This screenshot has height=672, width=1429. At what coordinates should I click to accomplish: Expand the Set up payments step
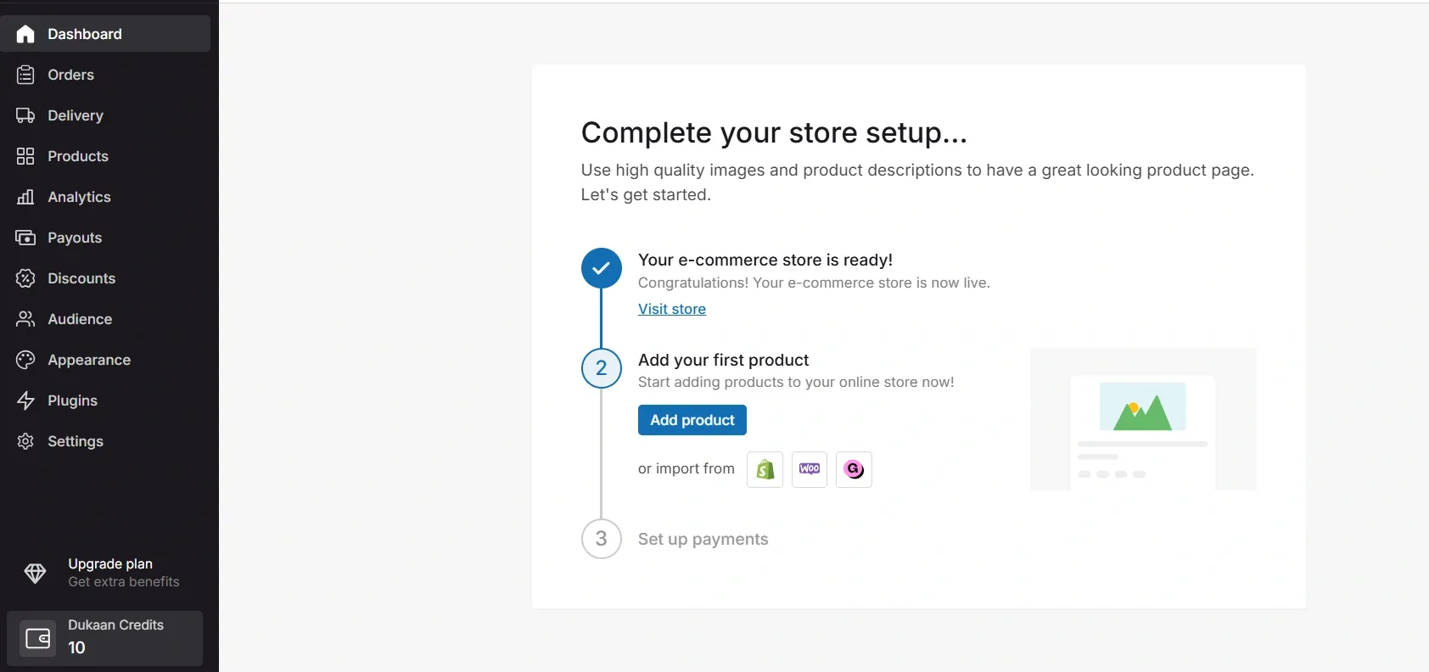703,539
